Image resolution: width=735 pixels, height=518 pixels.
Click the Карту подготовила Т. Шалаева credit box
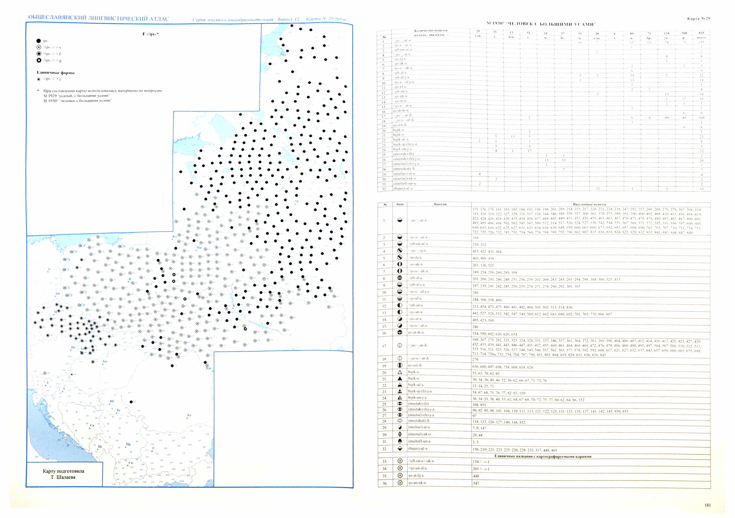63,474
